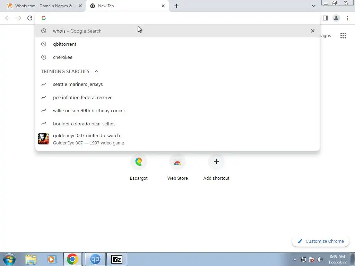The image size is (355, 266).
Task: Click the Action Center flag icon
Action: pos(312,259)
